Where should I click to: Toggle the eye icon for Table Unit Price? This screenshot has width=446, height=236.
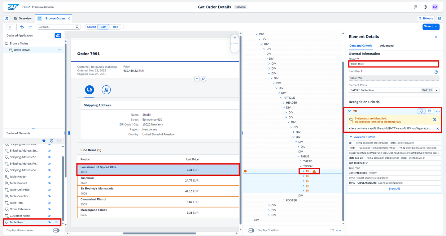coord(49,190)
